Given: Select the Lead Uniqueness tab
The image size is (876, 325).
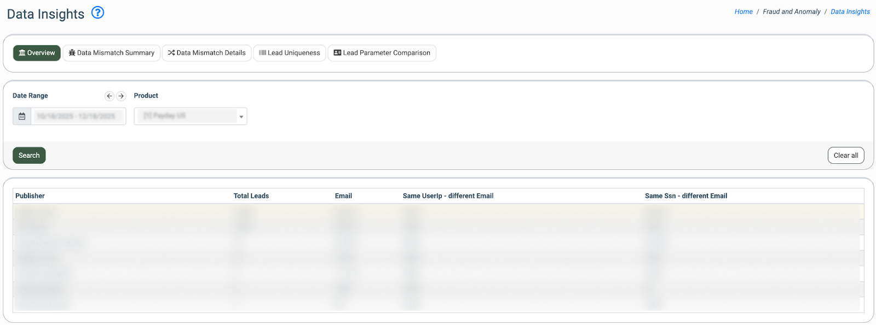Looking at the screenshot, I should (x=290, y=53).
